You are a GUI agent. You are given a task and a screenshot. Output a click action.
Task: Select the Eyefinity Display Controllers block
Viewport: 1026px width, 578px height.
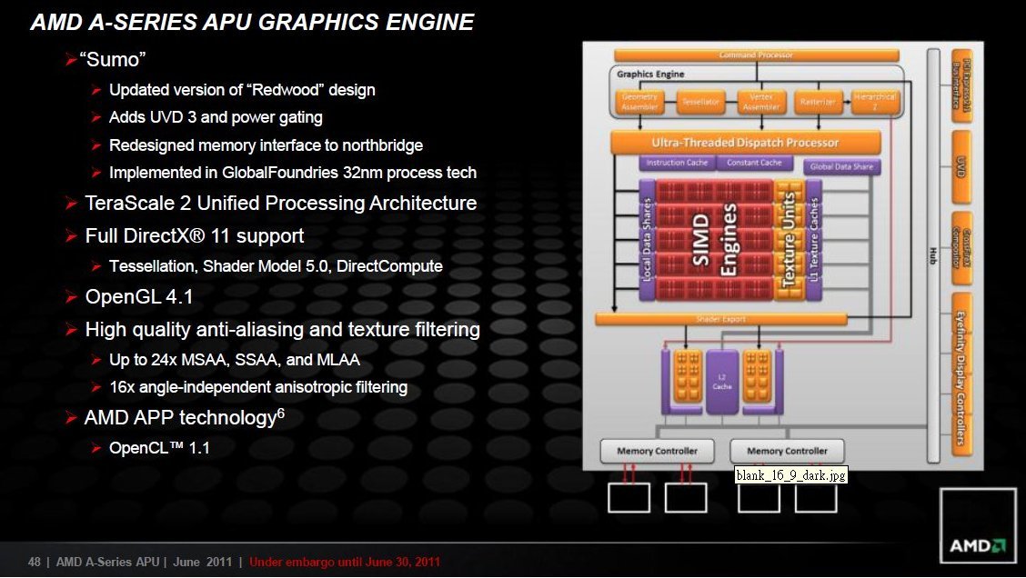click(x=961, y=374)
